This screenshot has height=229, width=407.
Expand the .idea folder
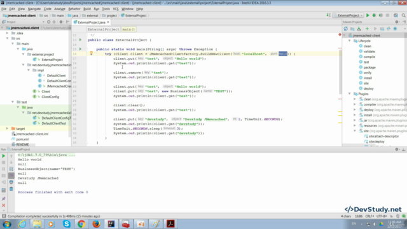[7, 33]
